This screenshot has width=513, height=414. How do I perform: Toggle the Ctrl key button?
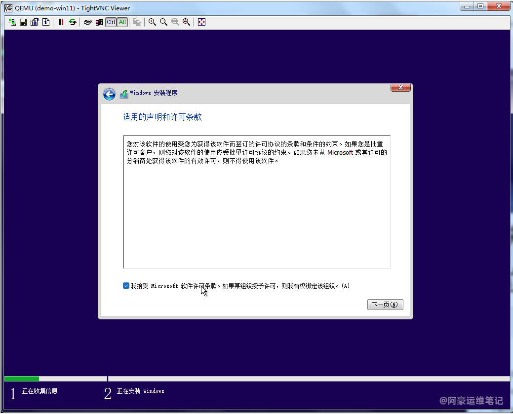(111, 22)
